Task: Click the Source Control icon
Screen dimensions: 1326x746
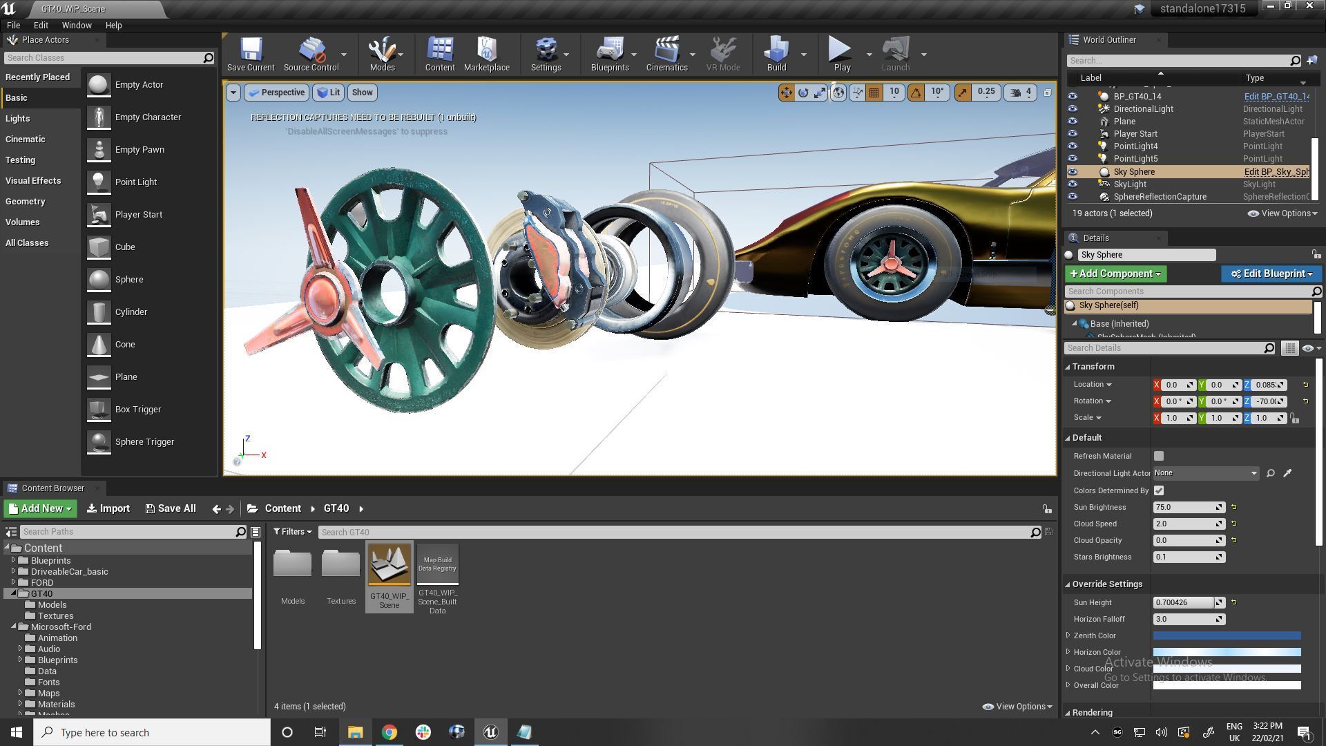Action: pyautogui.click(x=309, y=50)
